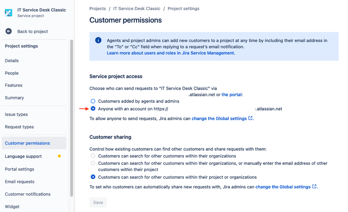Navigate to Projects breadcrumb
The height and width of the screenshot is (212, 348).
point(98,8)
